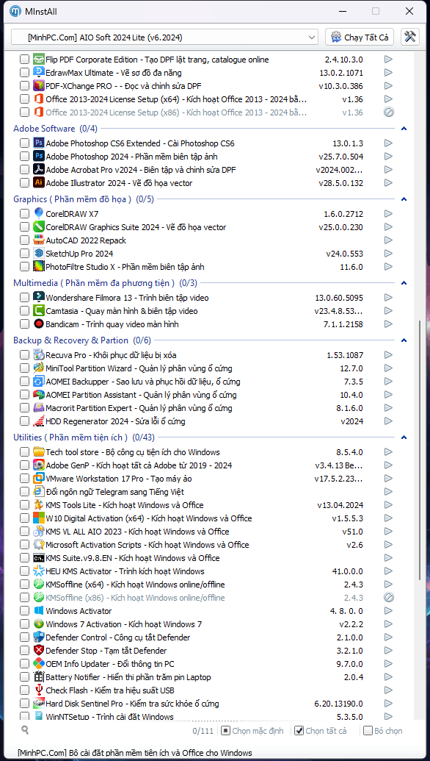Screen dimensions: 430x761
Task: Tick PhotoFiltre Studio X checkbox
Action: coord(24,266)
